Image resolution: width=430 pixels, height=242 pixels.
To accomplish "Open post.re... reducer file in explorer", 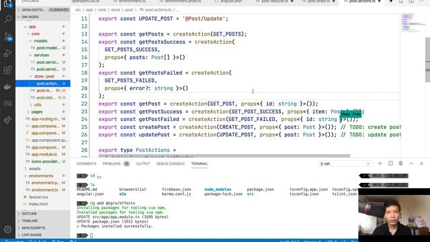I will (44, 90).
